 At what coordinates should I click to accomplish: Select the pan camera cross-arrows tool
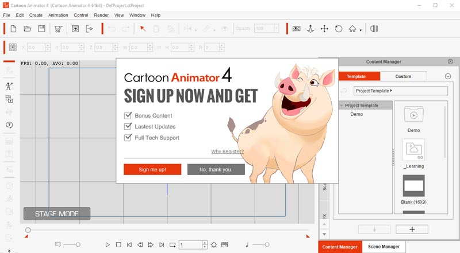click(324, 29)
